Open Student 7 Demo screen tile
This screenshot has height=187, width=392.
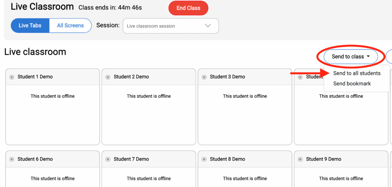tap(149, 178)
